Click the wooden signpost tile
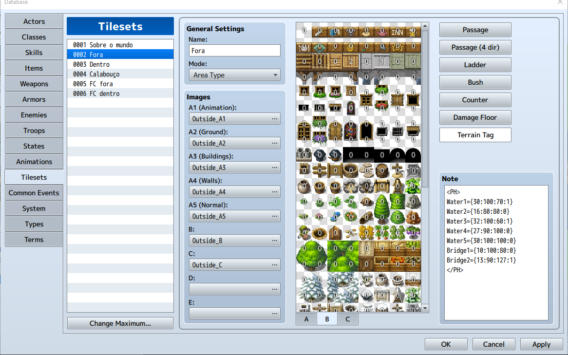Image resolution: width=568 pixels, height=355 pixels. click(x=320, y=170)
